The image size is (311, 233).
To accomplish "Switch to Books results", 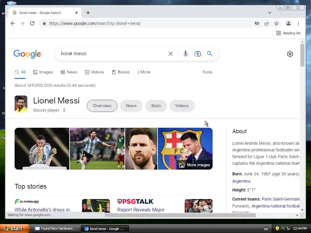I will (x=121, y=72).
